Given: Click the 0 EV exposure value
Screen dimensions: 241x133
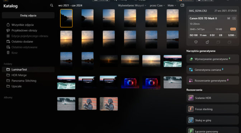Looking at the screenshot, I should click(x=212, y=35).
